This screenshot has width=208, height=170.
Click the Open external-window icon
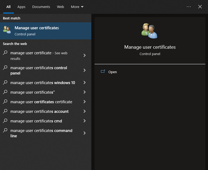pos(103,71)
